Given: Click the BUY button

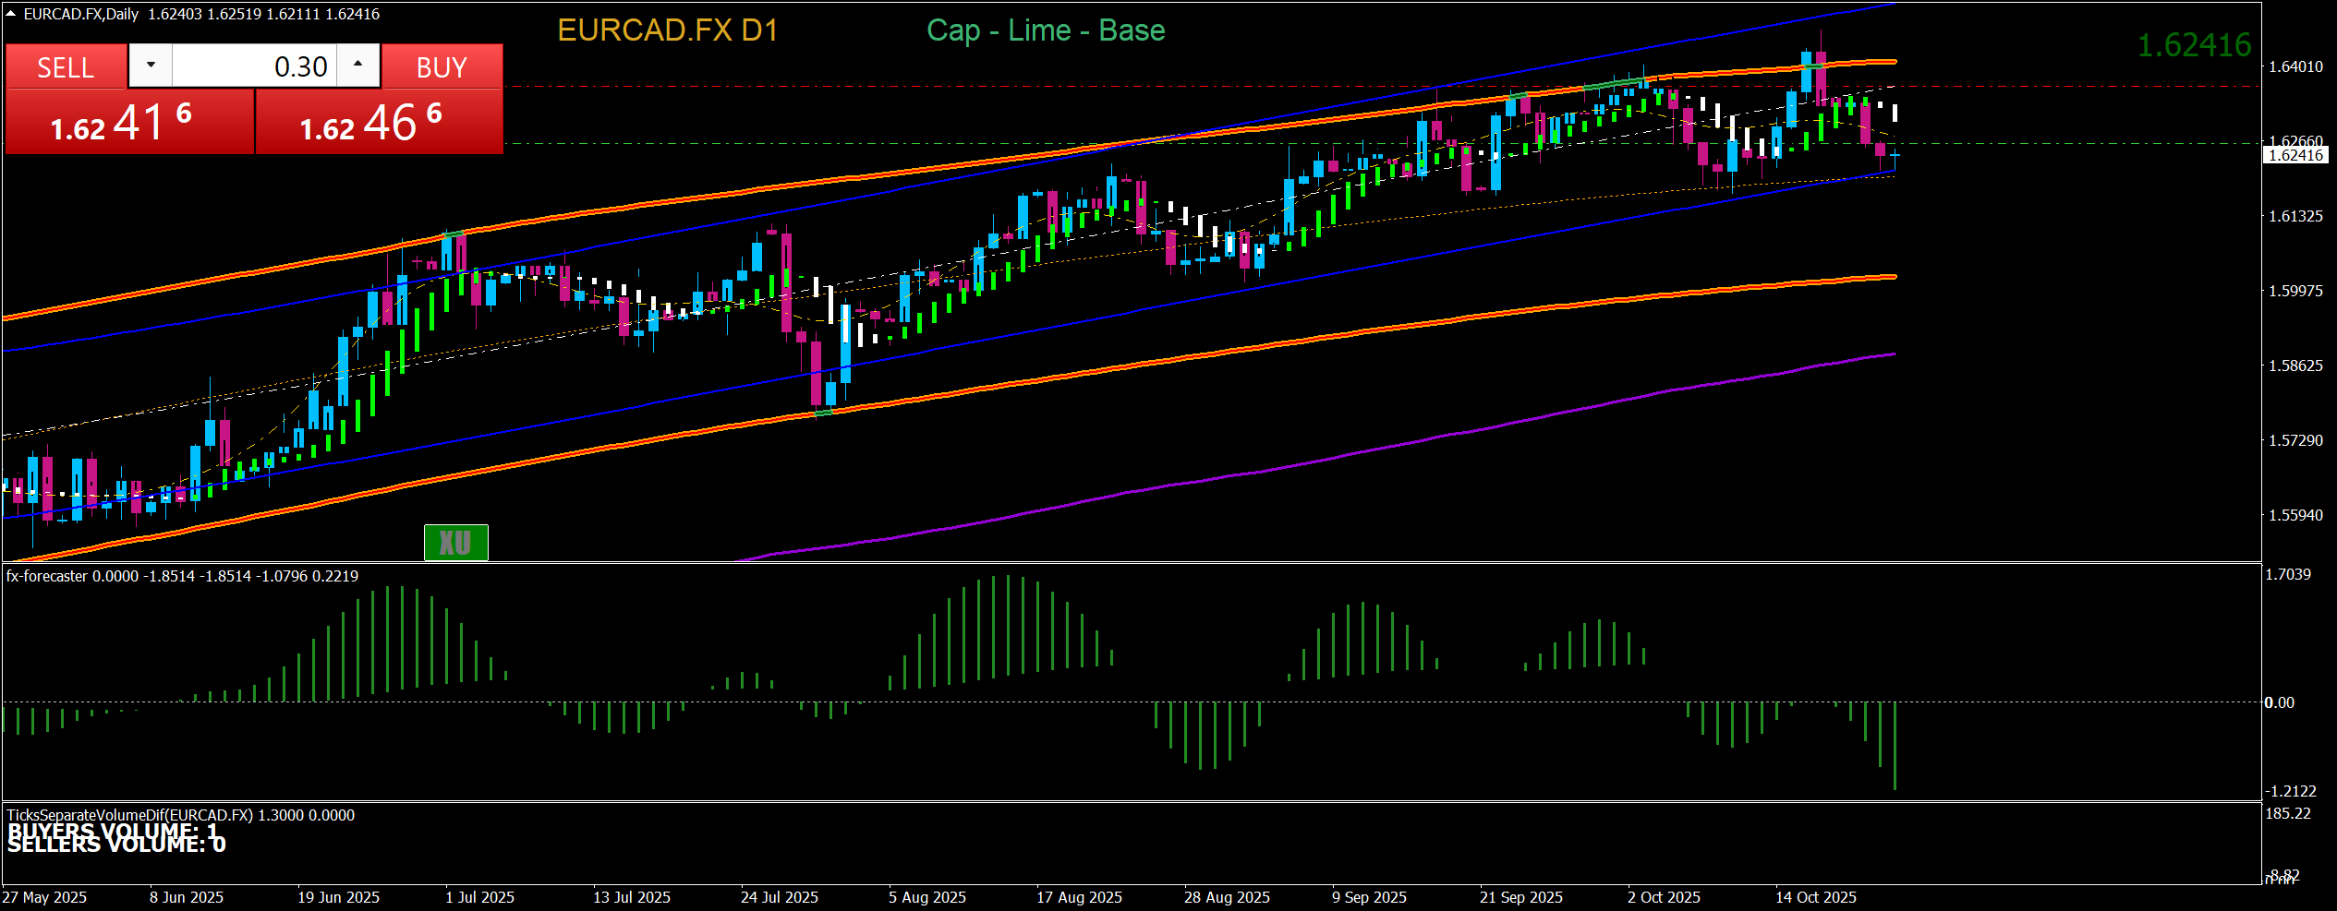Looking at the screenshot, I should tap(442, 67).
